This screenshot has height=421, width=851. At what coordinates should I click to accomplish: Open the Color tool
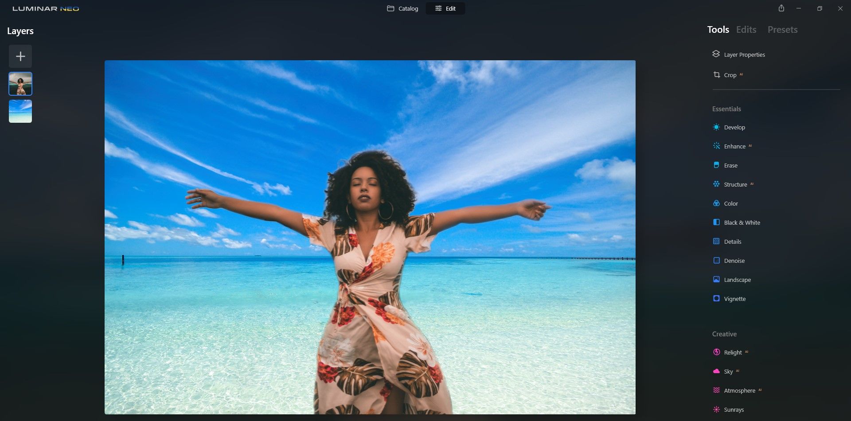pos(725,203)
